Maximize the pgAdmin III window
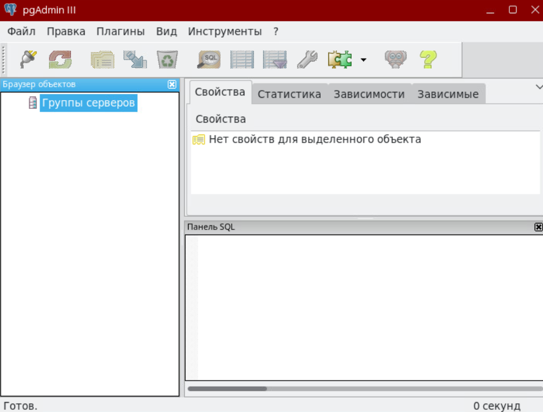Image resolution: width=543 pixels, height=412 pixels. point(513,10)
